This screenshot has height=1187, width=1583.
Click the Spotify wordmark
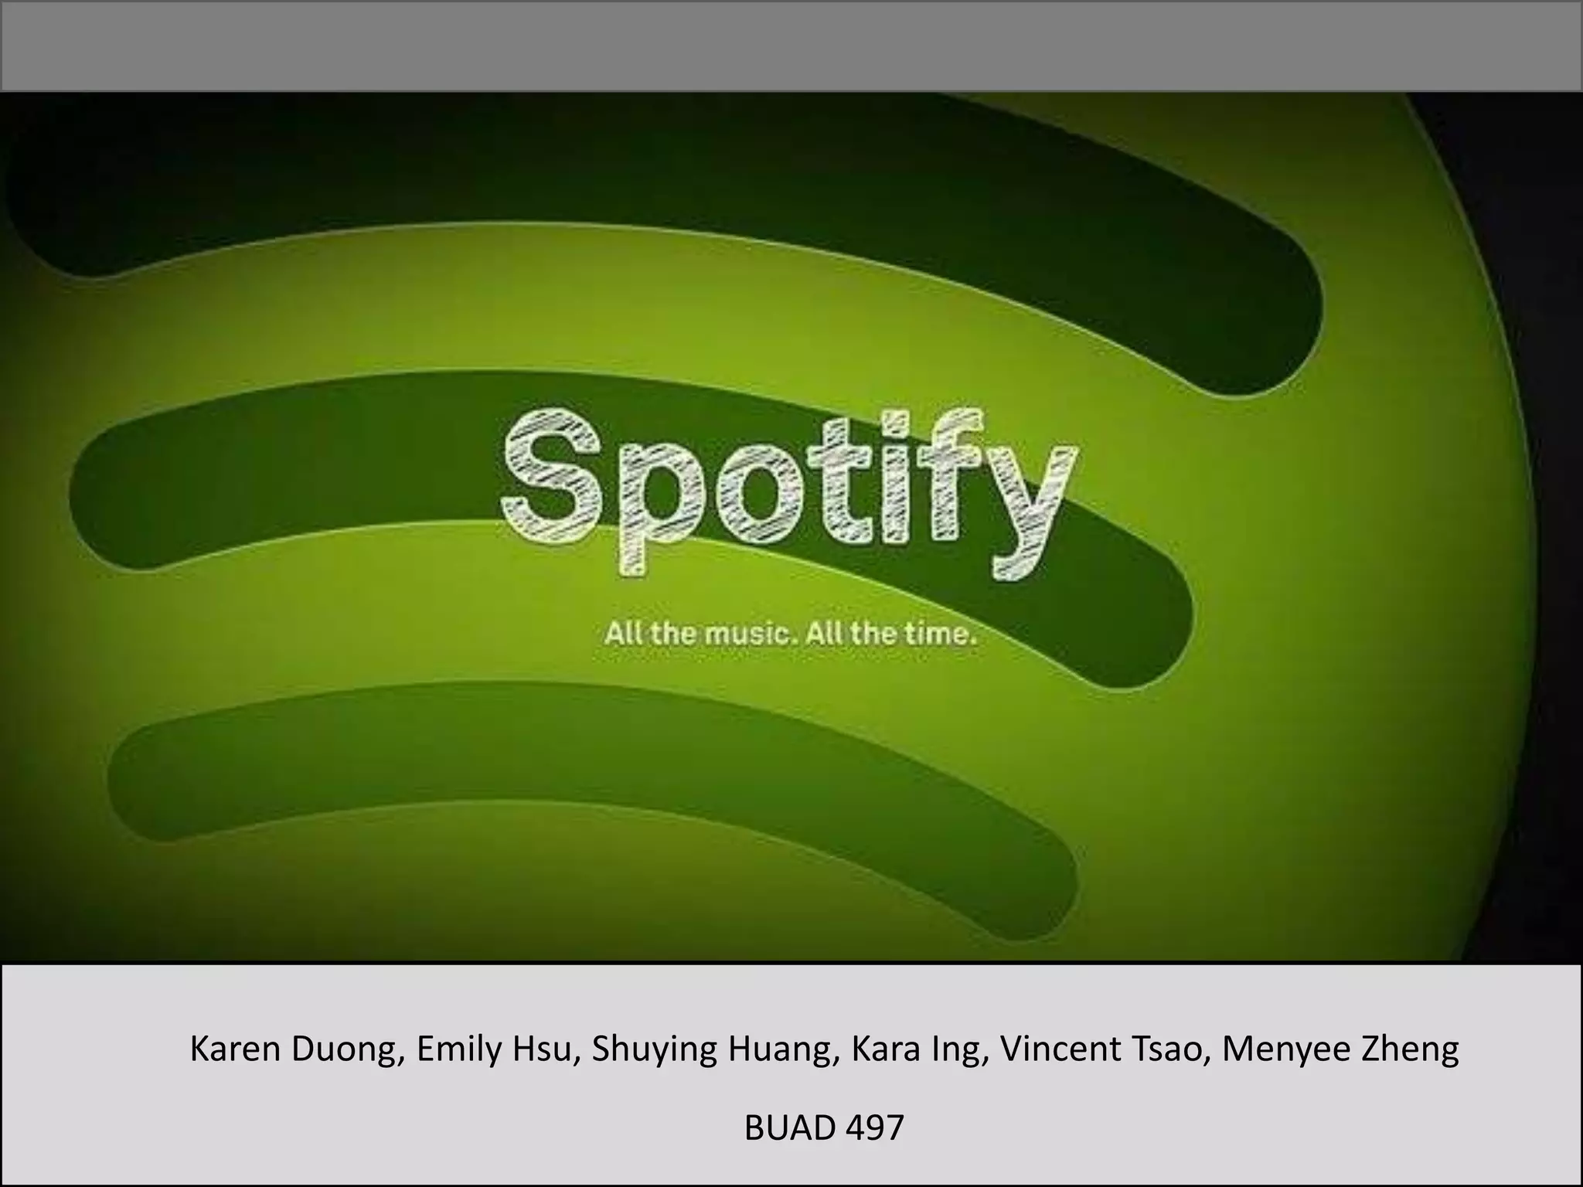click(x=788, y=493)
